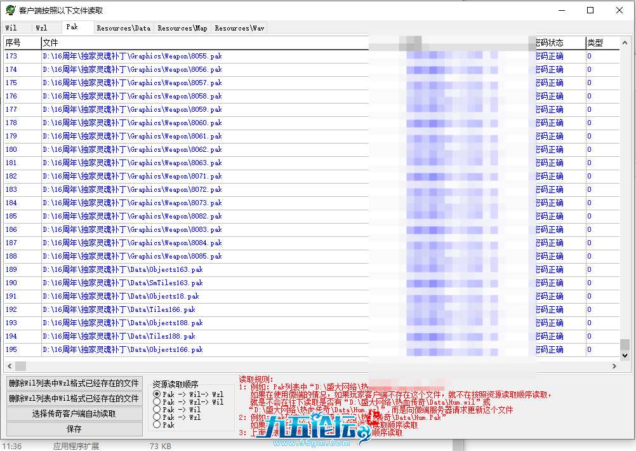
Task: Close the window
Action: click(619, 10)
